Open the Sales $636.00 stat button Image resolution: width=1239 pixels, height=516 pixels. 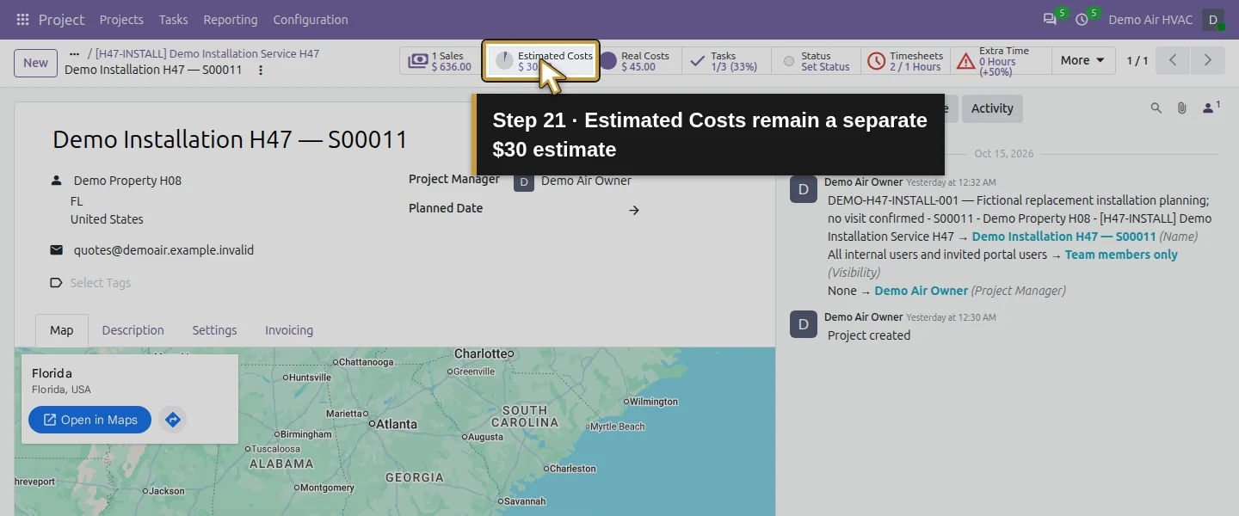[442, 61]
